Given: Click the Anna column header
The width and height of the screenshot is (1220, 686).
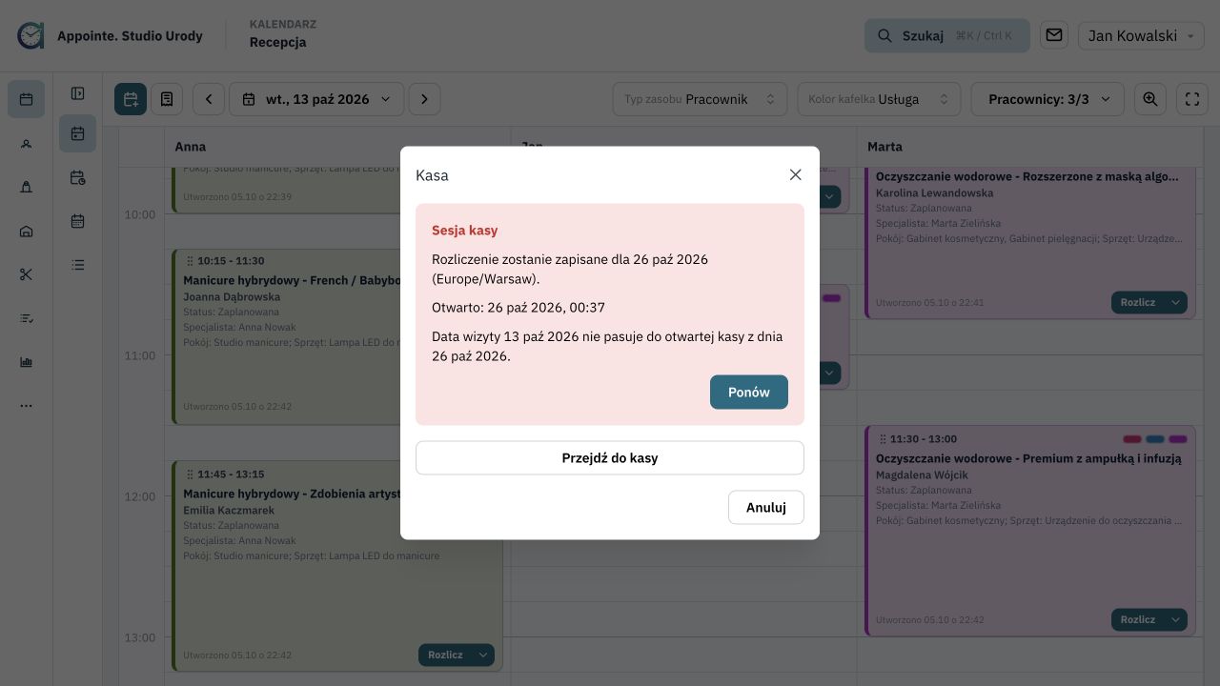Looking at the screenshot, I should coord(191,147).
